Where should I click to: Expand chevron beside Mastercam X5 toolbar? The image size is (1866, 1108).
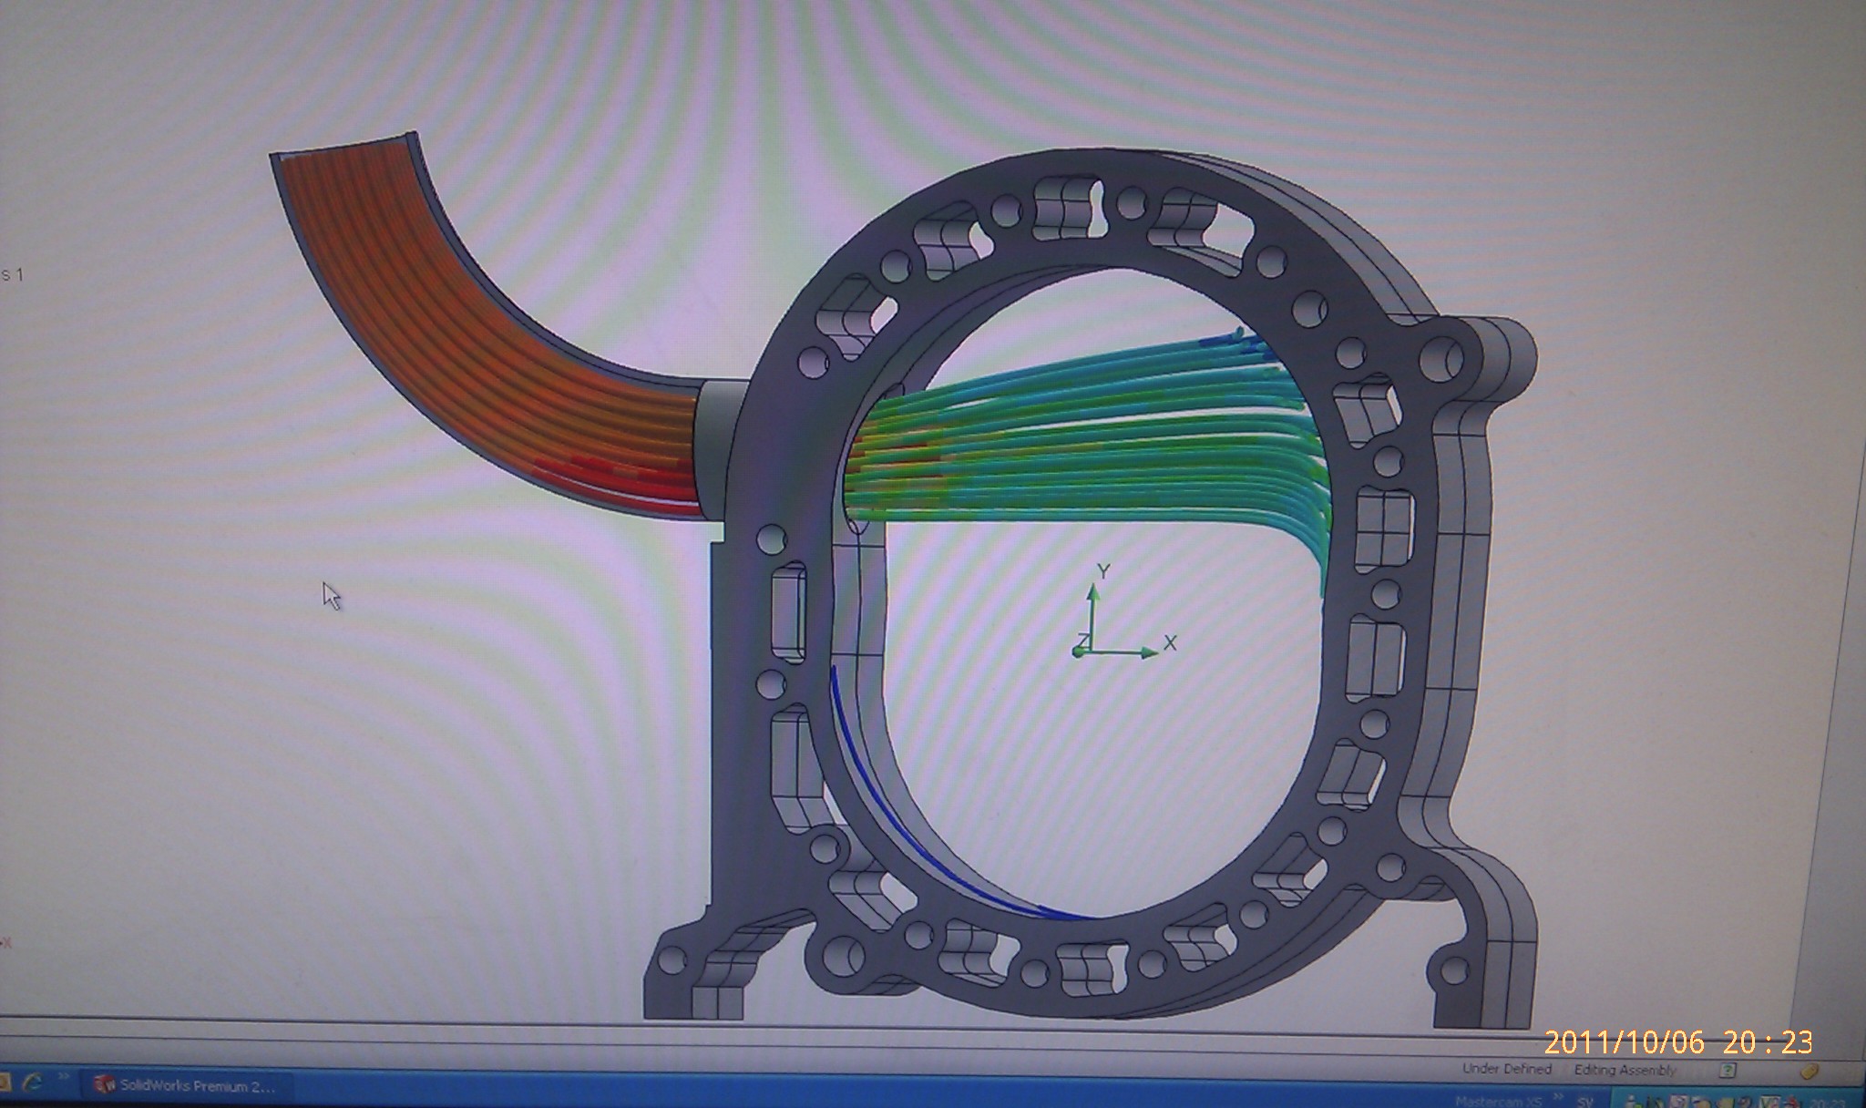point(1558,1096)
